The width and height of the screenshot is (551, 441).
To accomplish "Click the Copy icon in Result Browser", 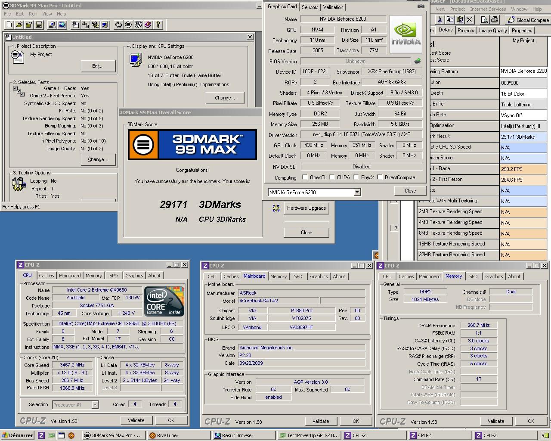I will pyautogui.click(x=450, y=19).
